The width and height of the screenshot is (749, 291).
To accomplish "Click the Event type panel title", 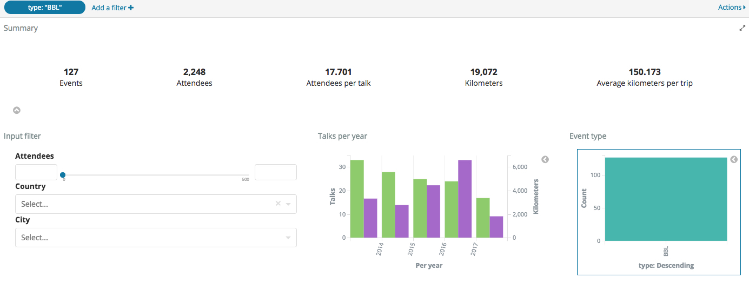I will (x=588, y=136).
